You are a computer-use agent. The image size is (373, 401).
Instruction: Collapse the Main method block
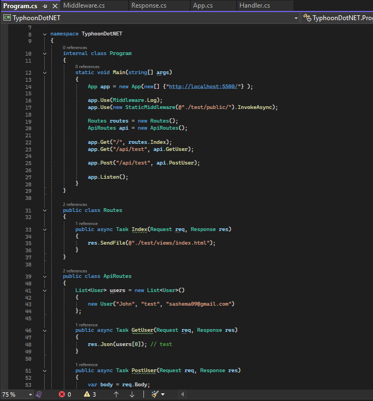click(x=45, y=73)
